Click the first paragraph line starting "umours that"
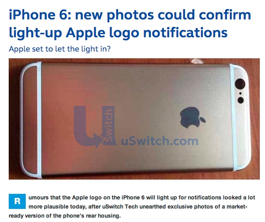 point(142,197)
